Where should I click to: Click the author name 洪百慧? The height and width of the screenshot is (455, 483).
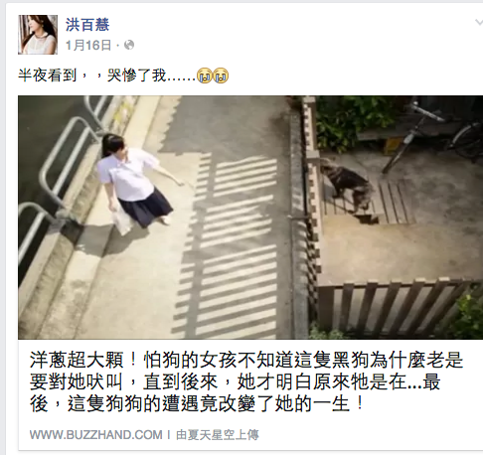[x=87, y=25]
